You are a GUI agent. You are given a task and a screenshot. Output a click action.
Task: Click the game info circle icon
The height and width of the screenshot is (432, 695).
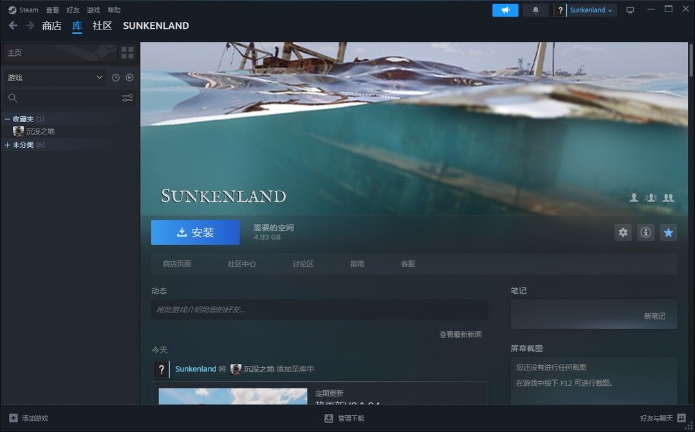click(x=645, y=233)
